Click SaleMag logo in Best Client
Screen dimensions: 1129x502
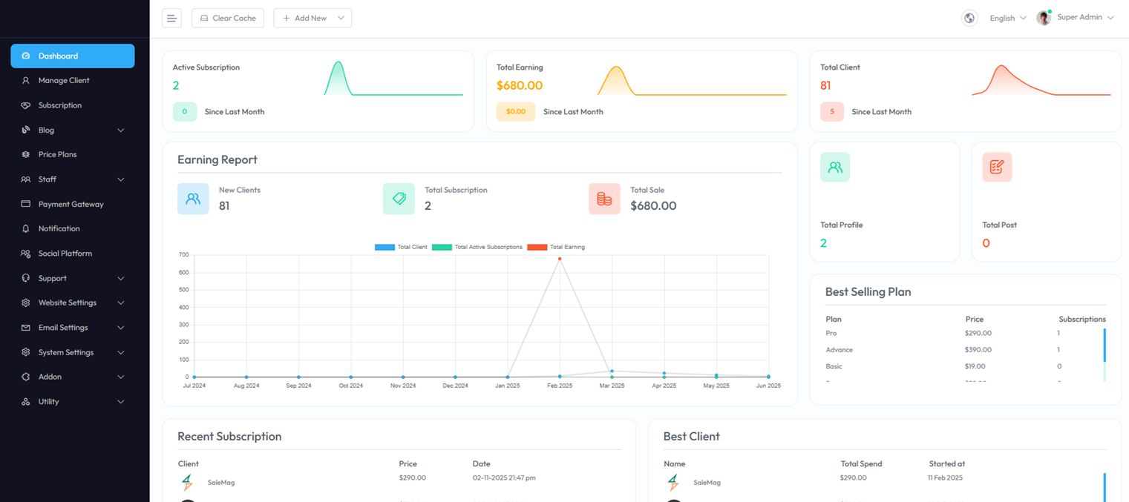pyautogui.click(x=673, y=483)
